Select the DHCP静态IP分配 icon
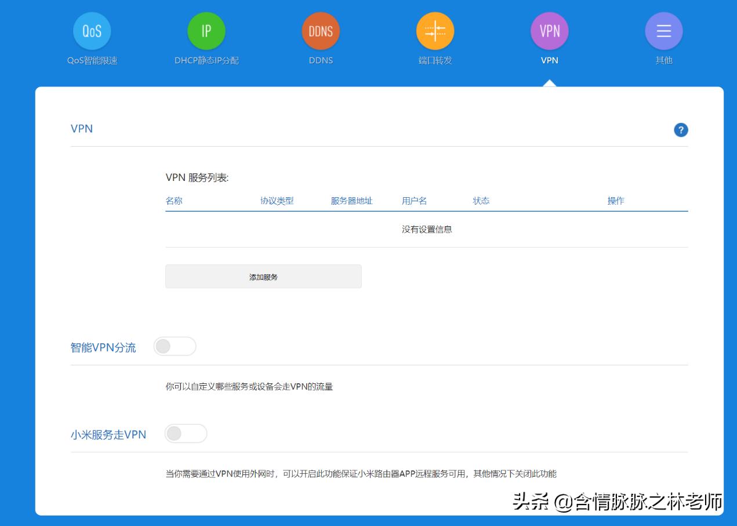737x526 pixels. pos(206,30)
